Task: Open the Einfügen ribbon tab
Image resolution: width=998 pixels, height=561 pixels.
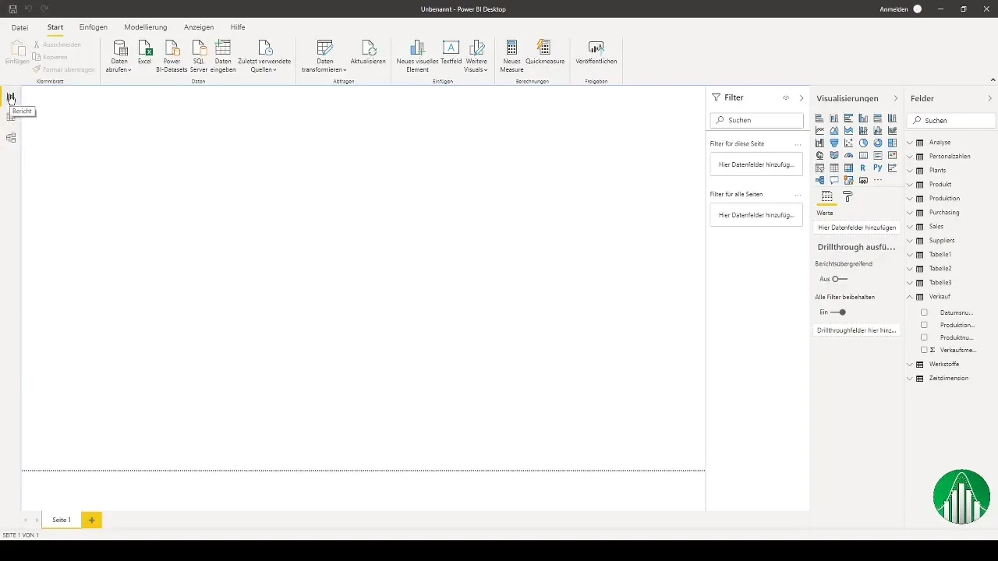Action: click(x=94, y=27)
